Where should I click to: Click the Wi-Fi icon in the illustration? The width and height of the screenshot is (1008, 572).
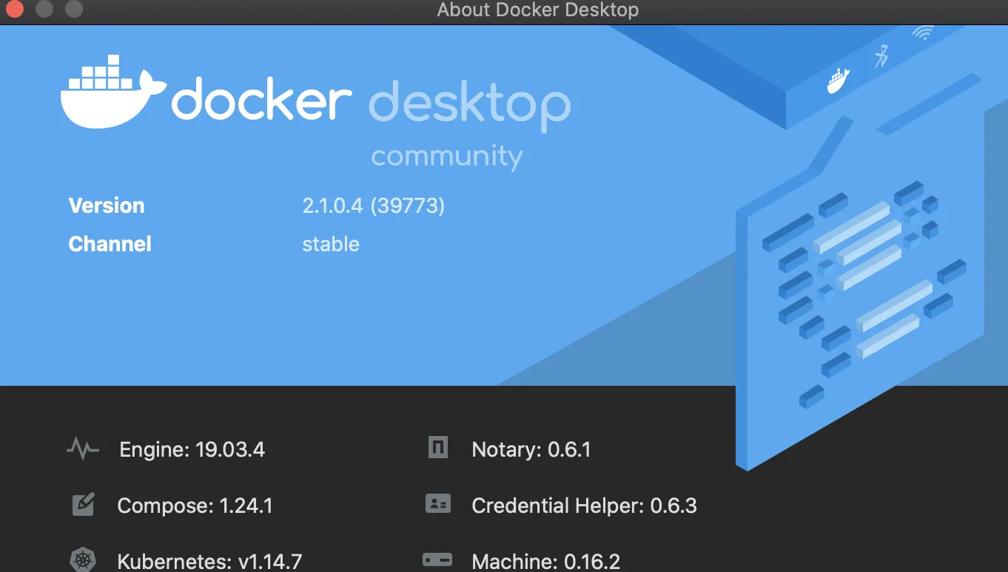click(923, 33)
